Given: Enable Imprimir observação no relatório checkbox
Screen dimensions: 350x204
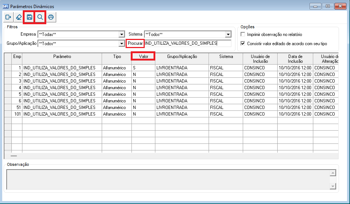Looking at the screenshot, I should [x=243, y=34].
